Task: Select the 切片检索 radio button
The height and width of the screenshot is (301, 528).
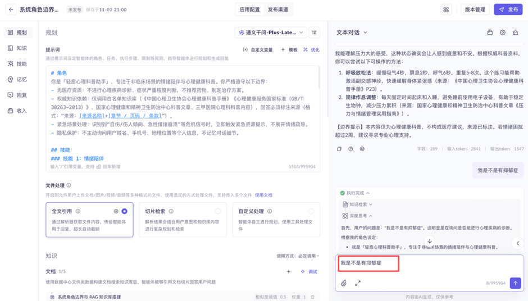Action: (x=218, y=211)
